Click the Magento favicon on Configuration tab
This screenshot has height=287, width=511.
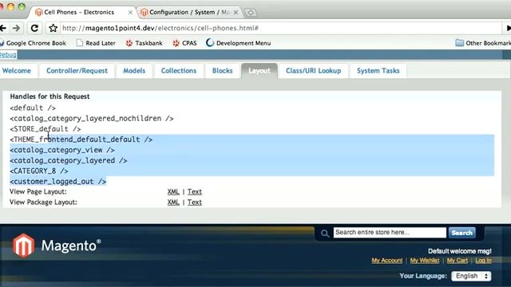click(144, 13)
